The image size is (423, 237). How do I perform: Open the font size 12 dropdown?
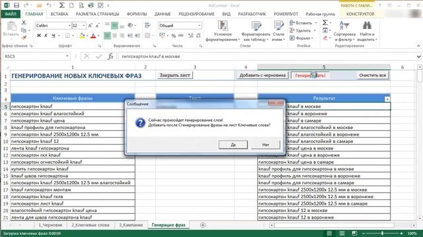(84, 26)
